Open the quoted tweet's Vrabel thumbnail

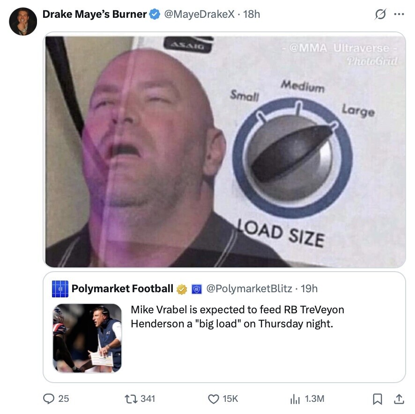[87, 338]
